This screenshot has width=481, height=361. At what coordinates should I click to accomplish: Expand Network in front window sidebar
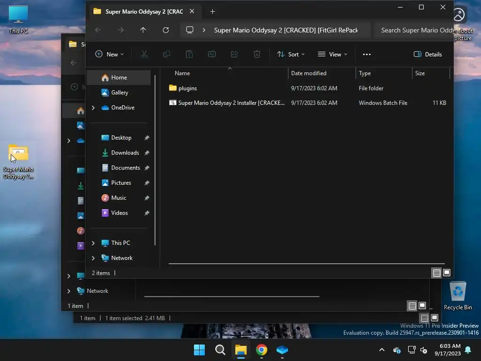click(93, 258)
